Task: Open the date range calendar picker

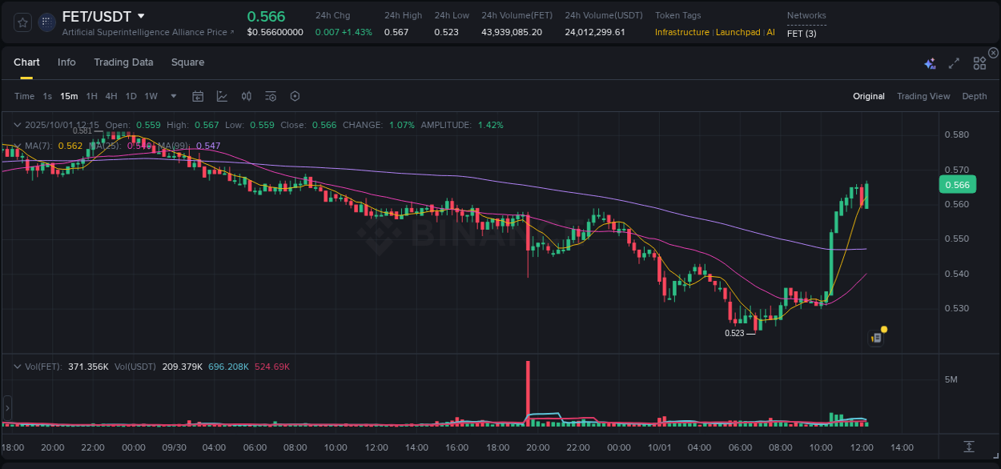Action: [x=198, y=96]
